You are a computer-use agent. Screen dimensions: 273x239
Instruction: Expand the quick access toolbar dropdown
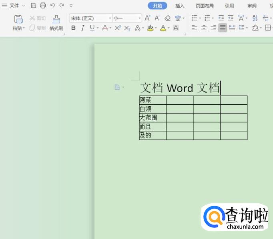(71, 6)
